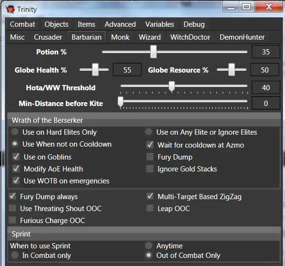This screenshot has height=266, width=285.
Task: Switch to the Wizard tab
Action: pyautogui.click(x=150, y=37)
